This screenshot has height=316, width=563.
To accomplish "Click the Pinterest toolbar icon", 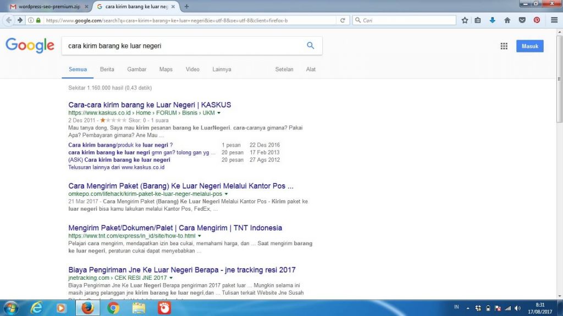I will (537, 20).
